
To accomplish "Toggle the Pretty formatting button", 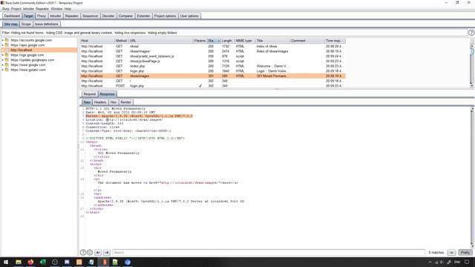I will pos(465,252).
